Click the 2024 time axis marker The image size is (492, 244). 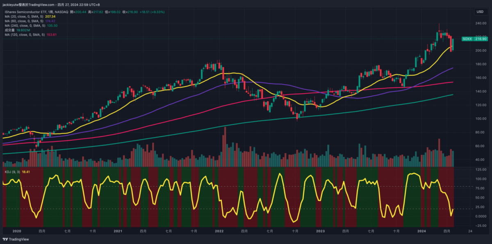click(x=421, y=231)
